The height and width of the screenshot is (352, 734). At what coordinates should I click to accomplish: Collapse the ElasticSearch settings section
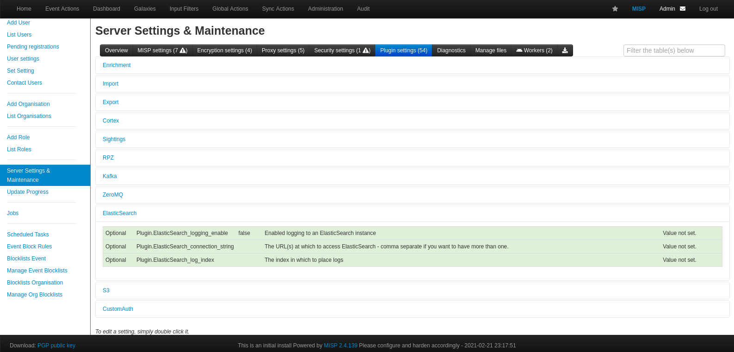pyautogui.click(x=119, y=213)
